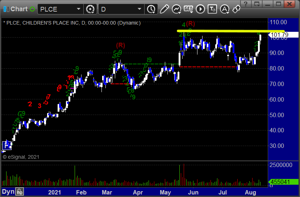Click the May time axis label
The image size is (300, 197).
coord(165,192)
